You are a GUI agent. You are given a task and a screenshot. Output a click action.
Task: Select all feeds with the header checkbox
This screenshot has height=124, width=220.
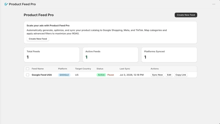click(x=28, y=69)
